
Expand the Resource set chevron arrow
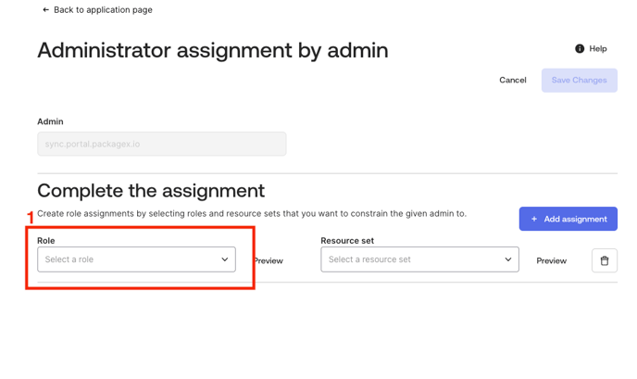(507, 259)
